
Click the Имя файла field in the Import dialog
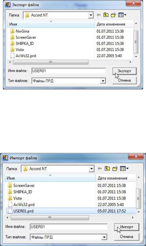[69, 227]
